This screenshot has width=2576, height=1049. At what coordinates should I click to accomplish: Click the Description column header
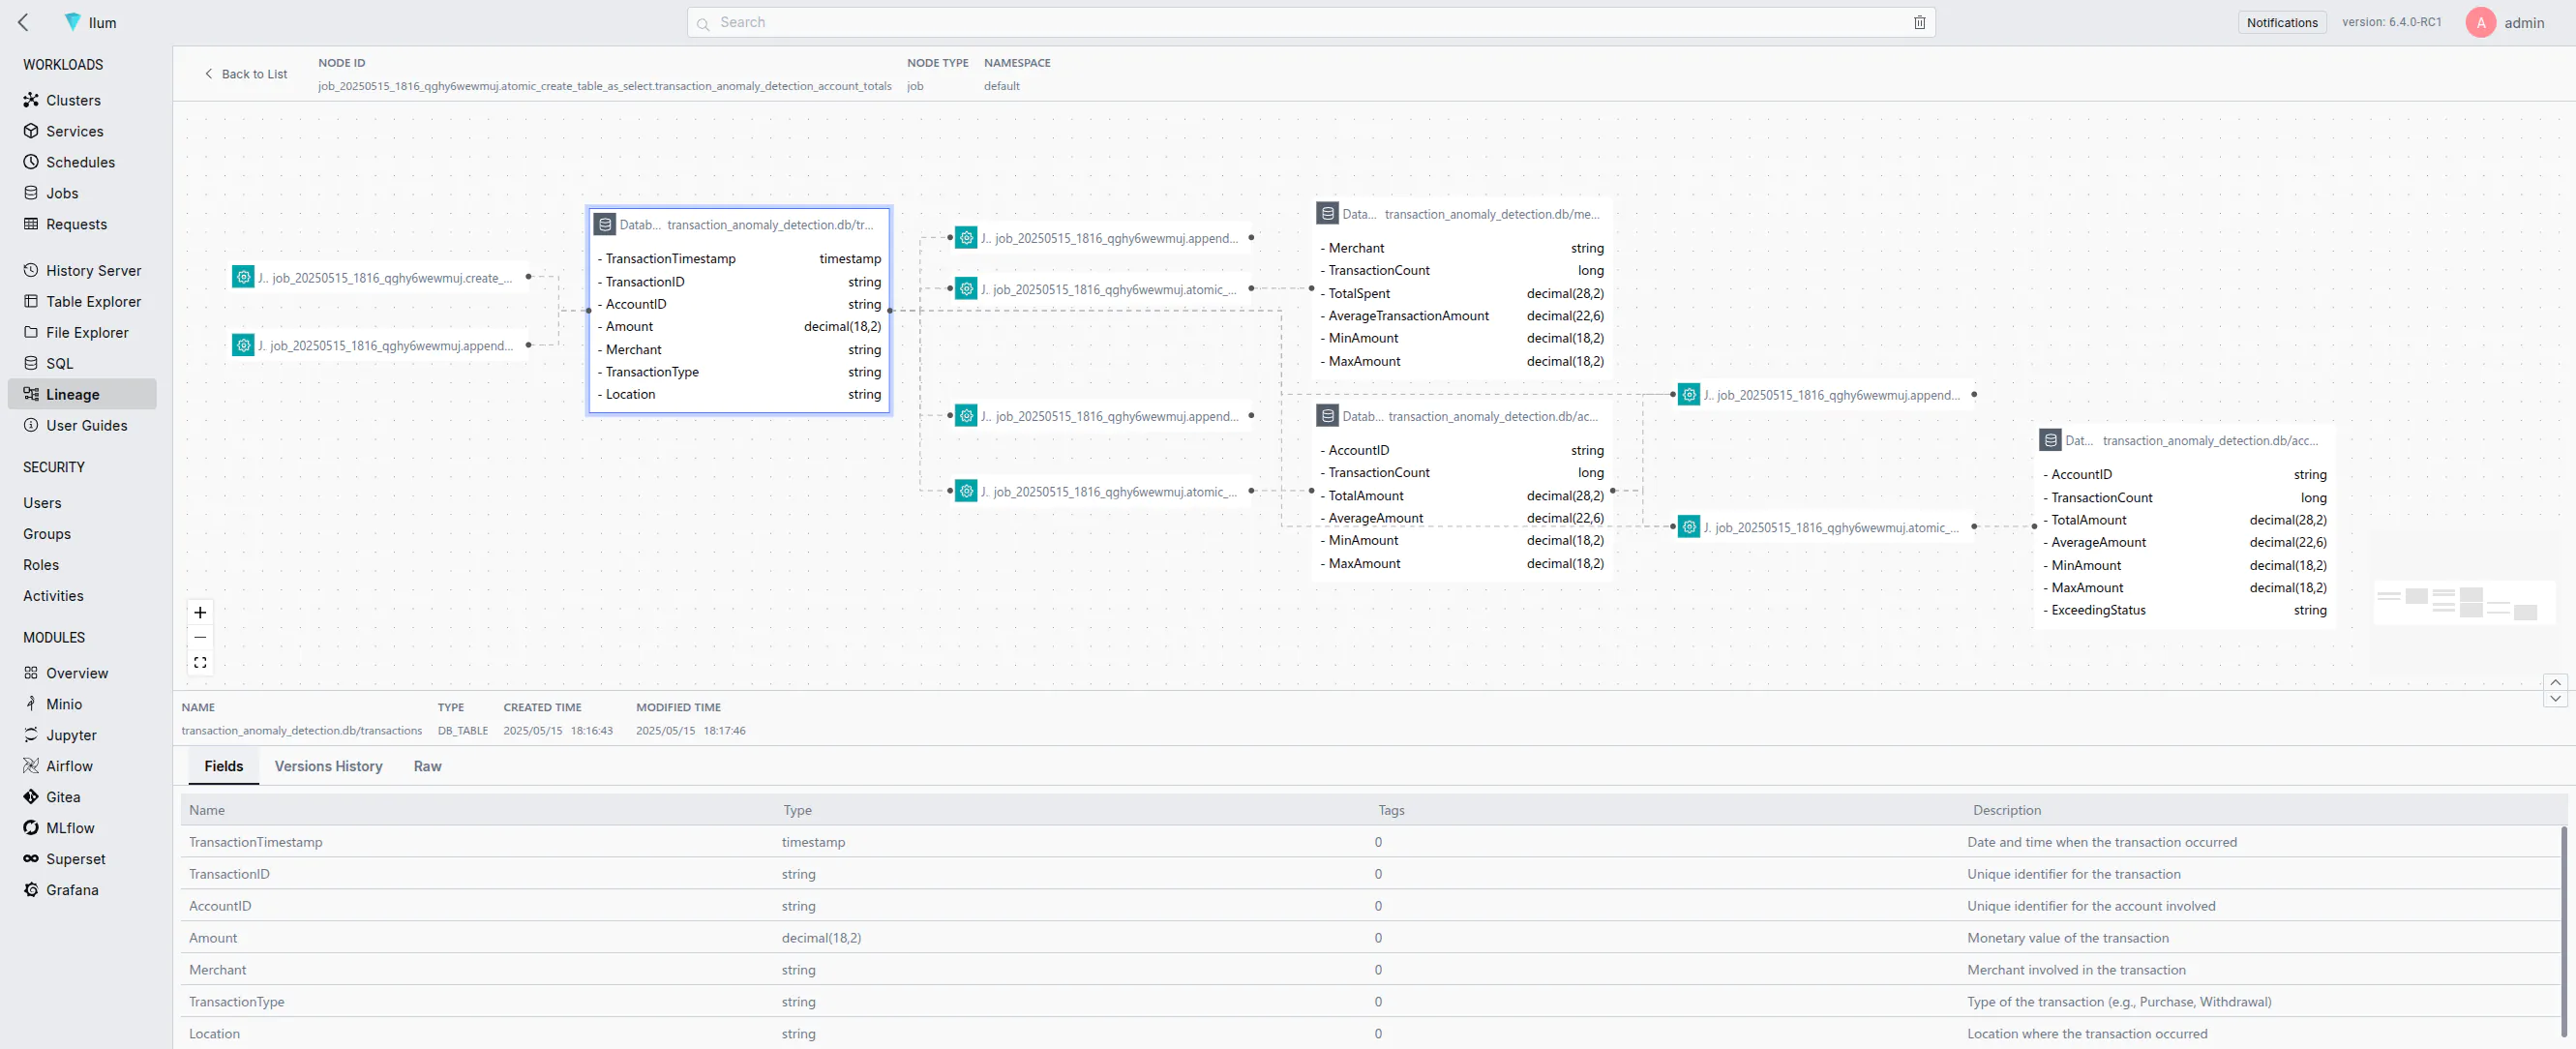point(2006,810)
